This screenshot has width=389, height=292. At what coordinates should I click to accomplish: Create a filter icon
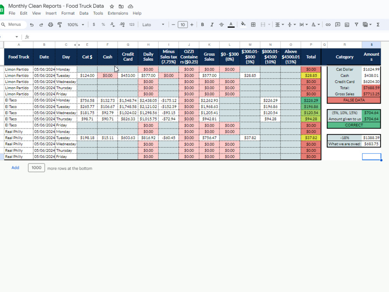[x=356, y=25]
